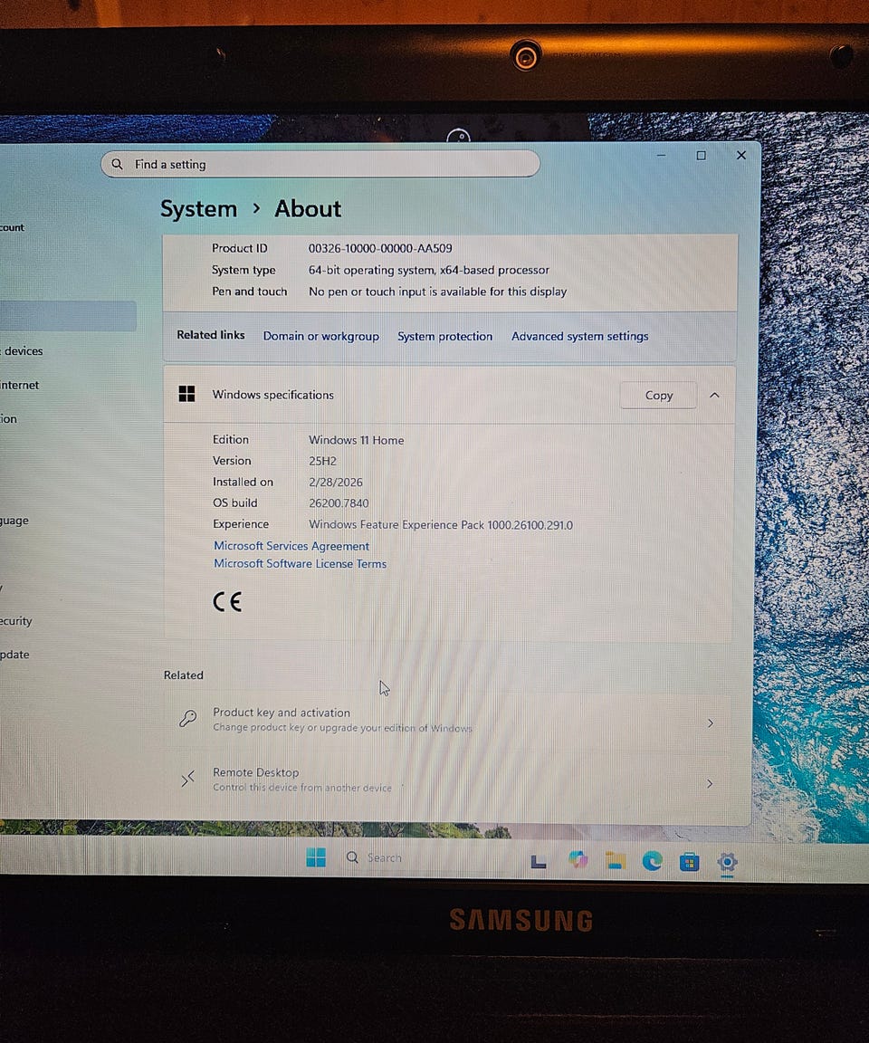Viewport: 869px width, 1043px height.
Task: Select the language item in the sidebar
Action: point(14,521)
